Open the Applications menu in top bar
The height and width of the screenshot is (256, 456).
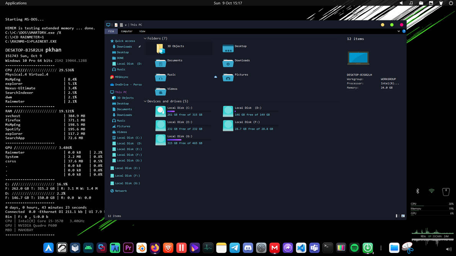16,3
